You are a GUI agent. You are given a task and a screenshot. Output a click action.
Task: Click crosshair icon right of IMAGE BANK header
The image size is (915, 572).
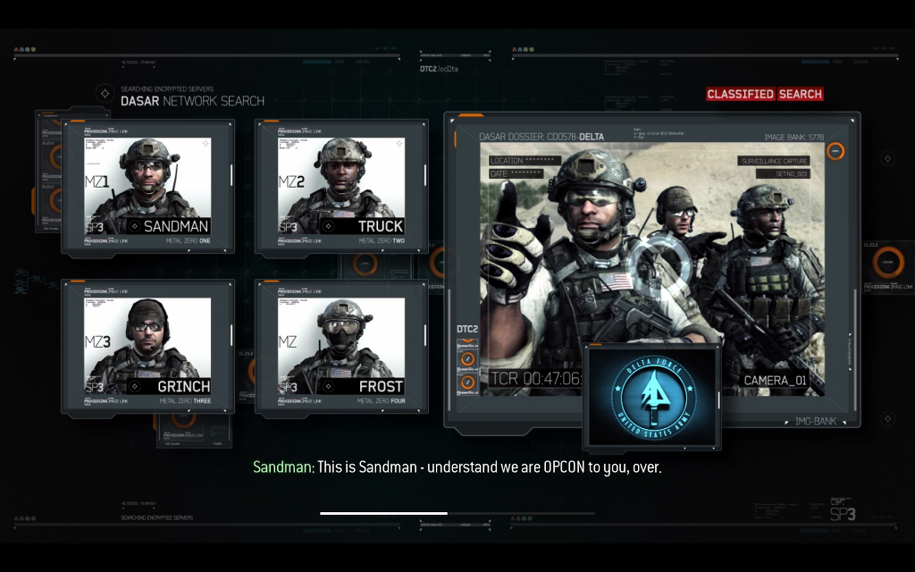[887, 158]
